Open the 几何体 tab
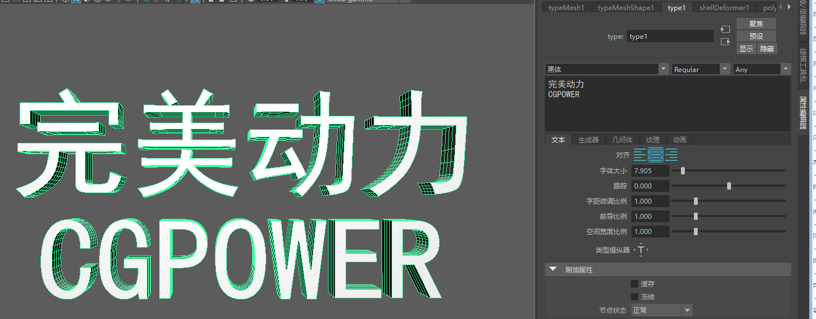The height and width of the screenshot is (319, 816). (x=622, y=140)
